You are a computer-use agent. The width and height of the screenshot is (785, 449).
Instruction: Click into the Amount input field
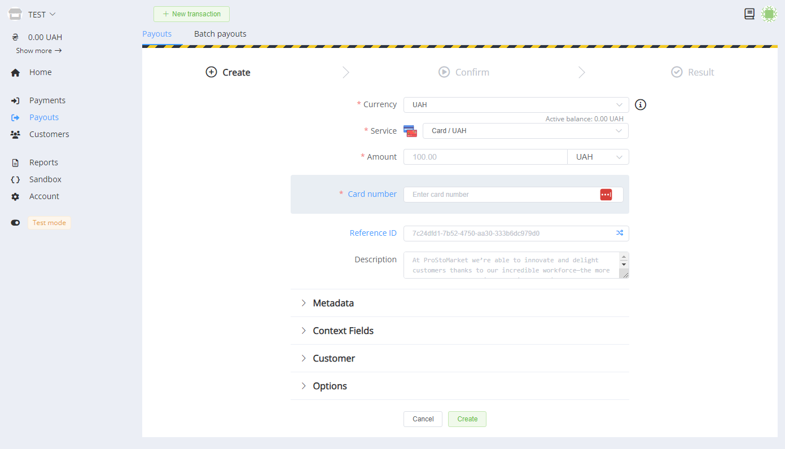485,157
